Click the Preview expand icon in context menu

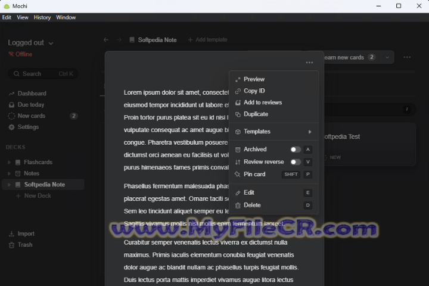[238, 79]
